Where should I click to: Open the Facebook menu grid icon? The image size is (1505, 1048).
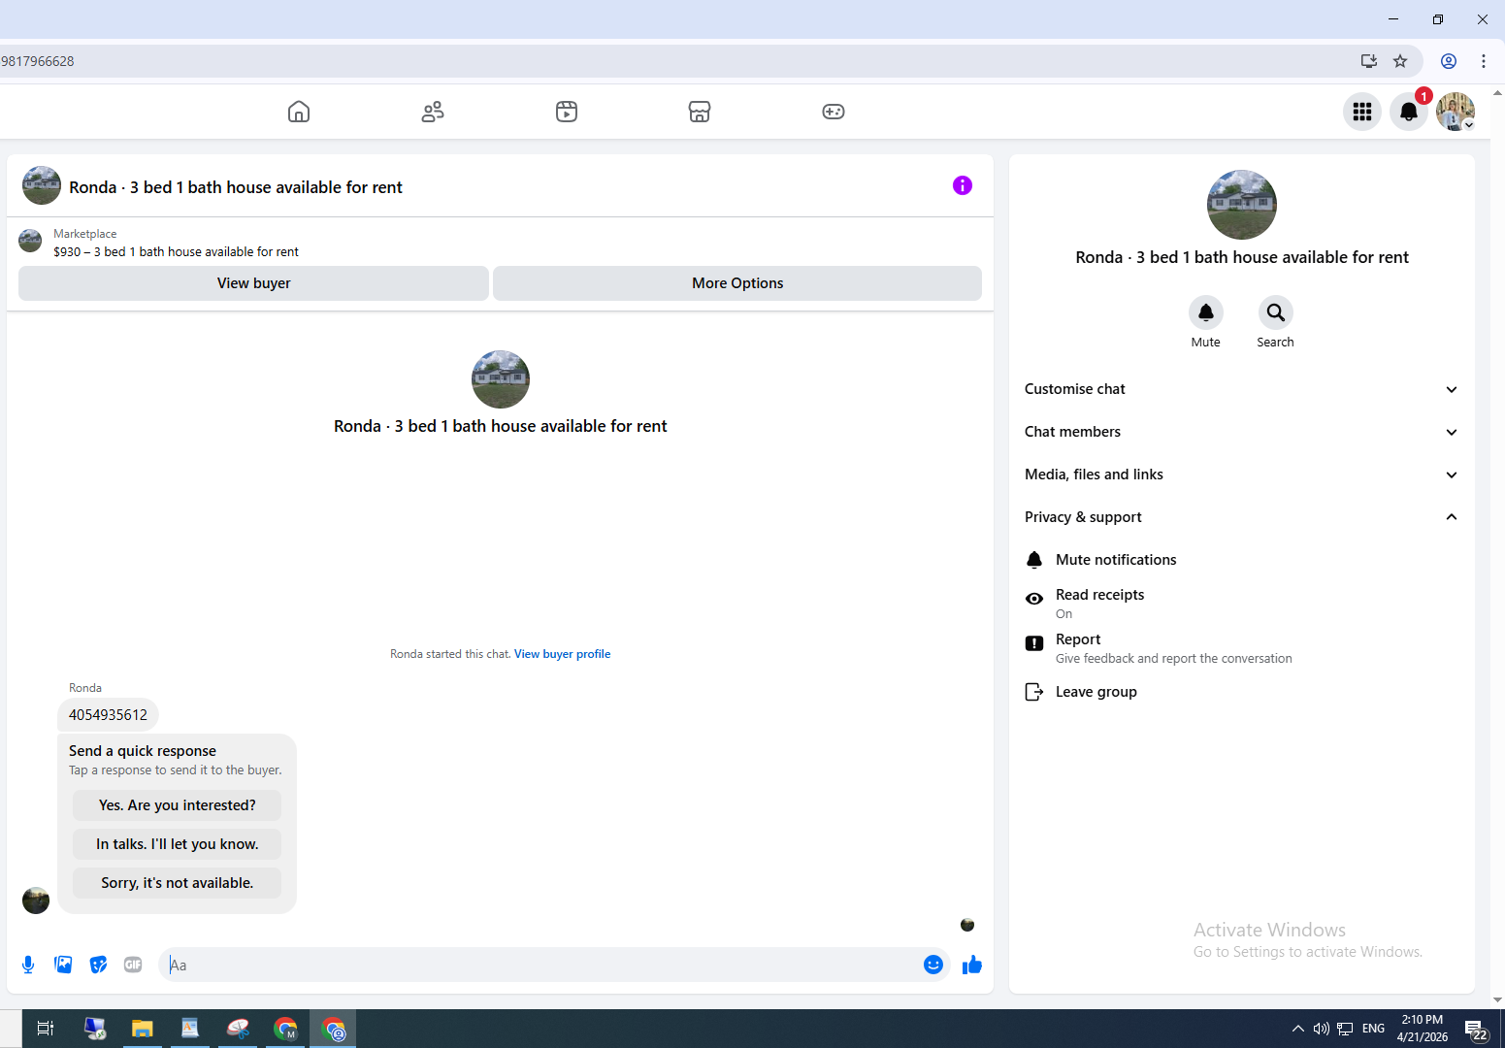[1362, 112]
